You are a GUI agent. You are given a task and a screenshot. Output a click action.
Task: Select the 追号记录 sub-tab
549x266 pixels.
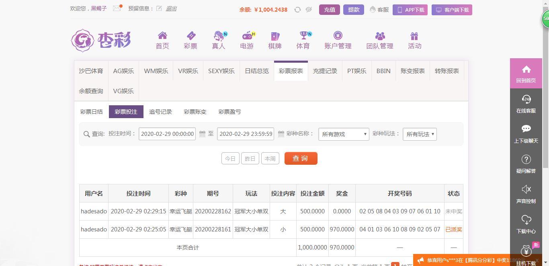160,112
